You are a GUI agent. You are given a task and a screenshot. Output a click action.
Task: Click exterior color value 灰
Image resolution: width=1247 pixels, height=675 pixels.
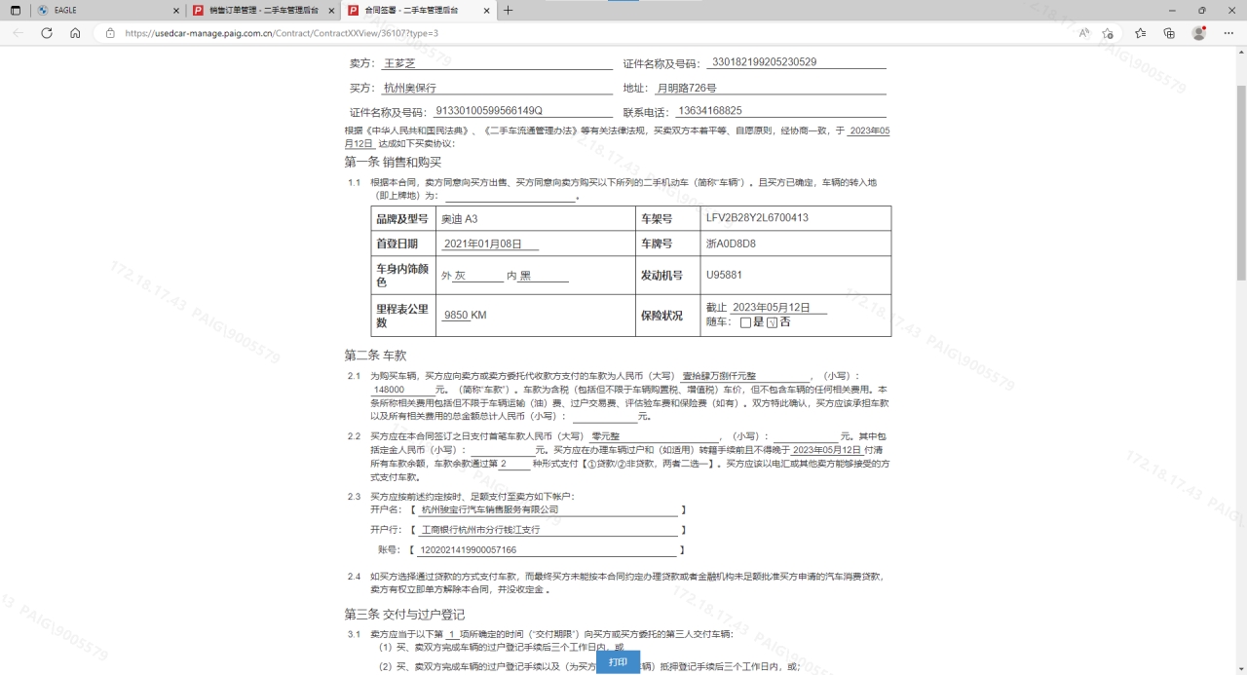pos(460,276)
